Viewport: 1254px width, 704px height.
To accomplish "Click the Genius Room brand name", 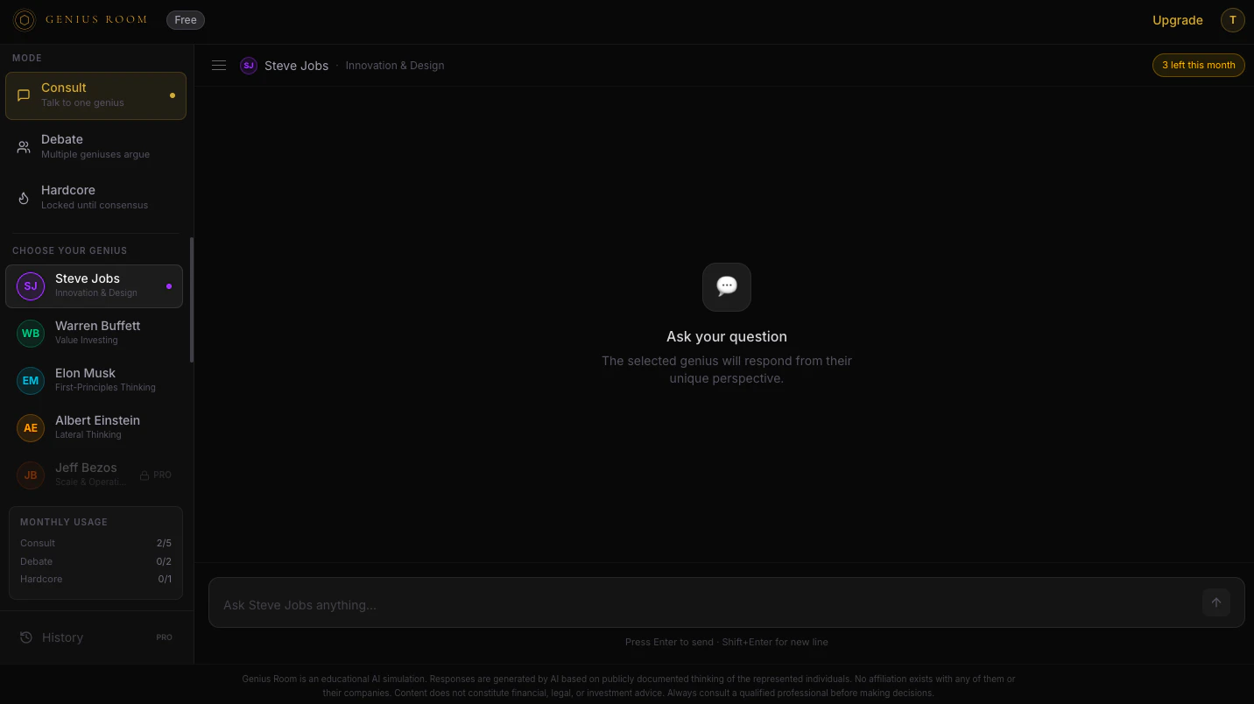I will 96,19.
